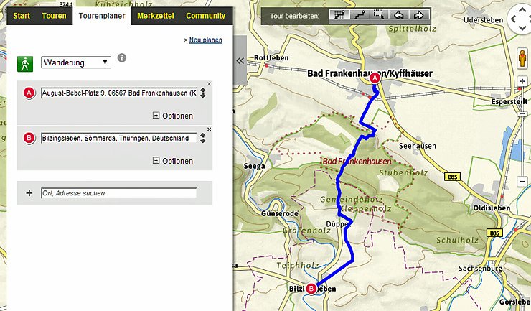Click the Street View pegman icon

pyautogui.click(x=522, y=57)
